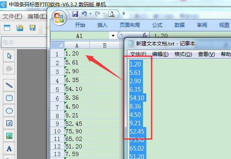Click cell containing 1.20 in Excel
Image resolution: width=231 pixels, height=159 pixels.
[77, 53]
